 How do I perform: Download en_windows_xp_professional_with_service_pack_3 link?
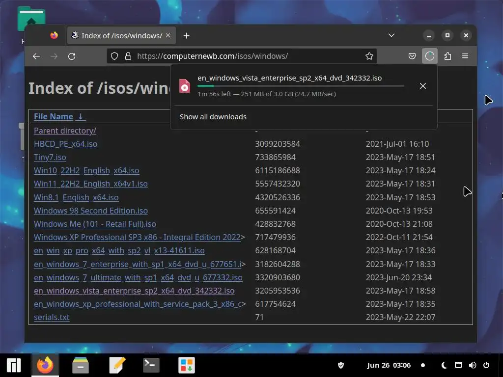click(138, 304)
